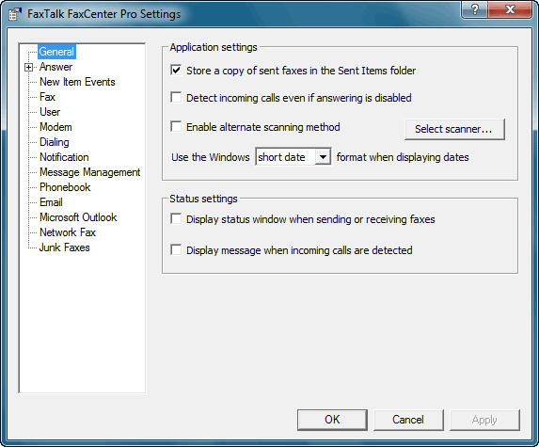Select Modem in the tree
Viewport: 539px width, 447px height.
click(55, 127)
